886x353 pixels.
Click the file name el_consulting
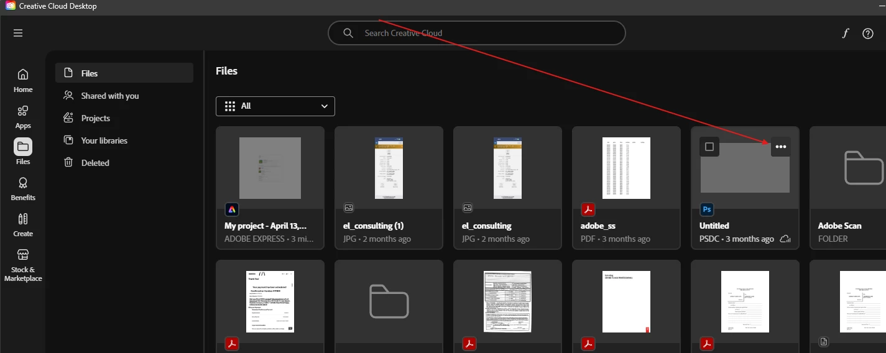[487, 226]
